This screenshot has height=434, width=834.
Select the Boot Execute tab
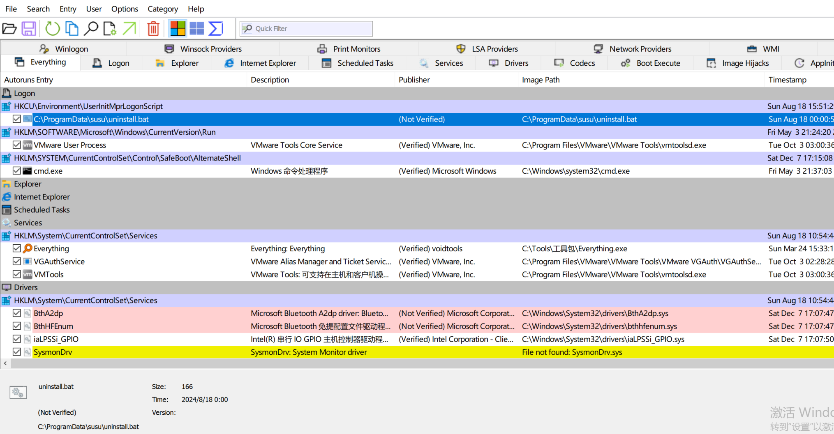tap(651, 63)
